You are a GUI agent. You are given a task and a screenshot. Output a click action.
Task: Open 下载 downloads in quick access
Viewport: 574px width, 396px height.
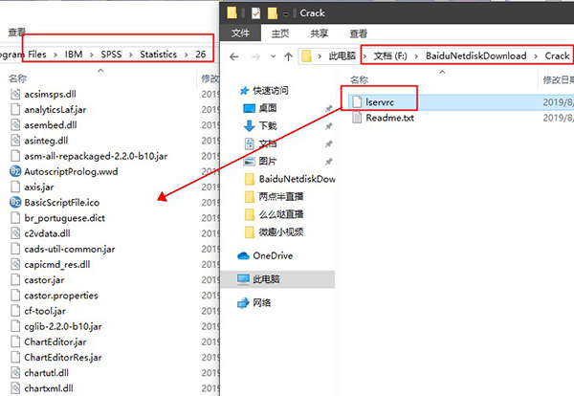[x=268, y=125]
